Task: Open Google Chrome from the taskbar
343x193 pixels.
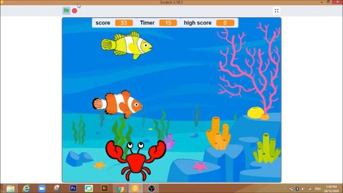Action: click(120, 188)
